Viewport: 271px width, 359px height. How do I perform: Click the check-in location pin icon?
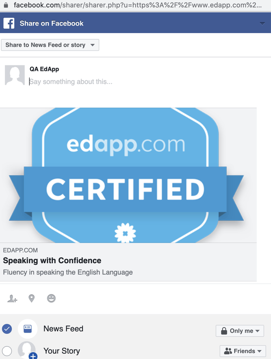click(32, 299)
